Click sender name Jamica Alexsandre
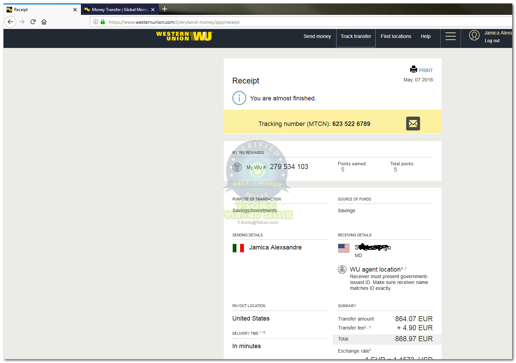Screen dimensions: 516x363 coord(275,247)
